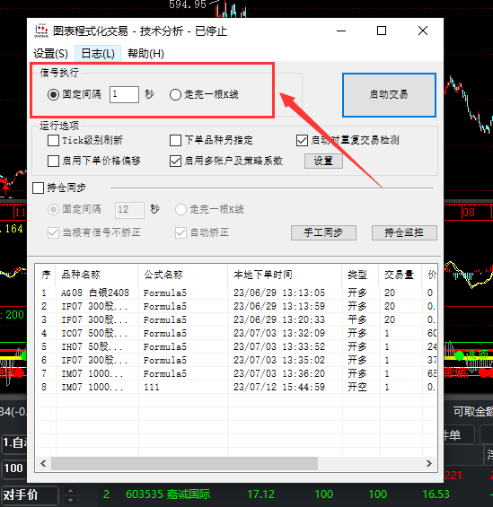This screenshot has height=507, width=493.
Task: Click the 本地下单时间 column header
Action: 285,275
